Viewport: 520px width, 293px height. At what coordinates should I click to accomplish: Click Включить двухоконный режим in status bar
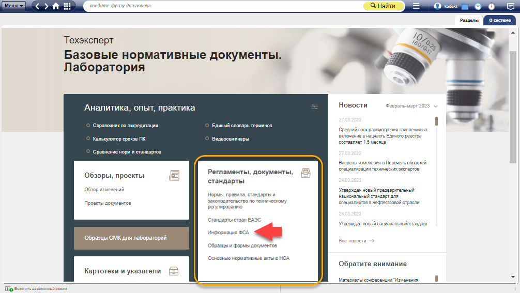click(40, 289)
